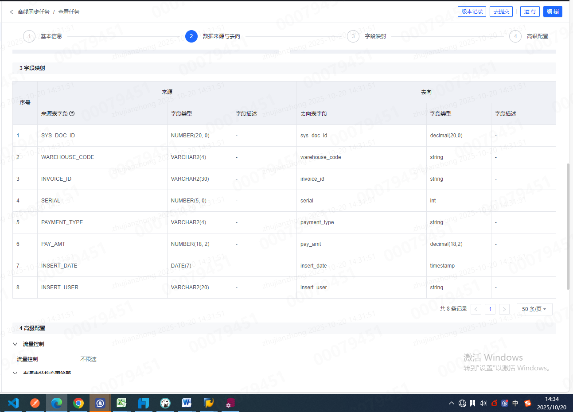This screenshot has width=573, height=412.
Task: Click the volume icon in system tray
Action: click(483, 403)
